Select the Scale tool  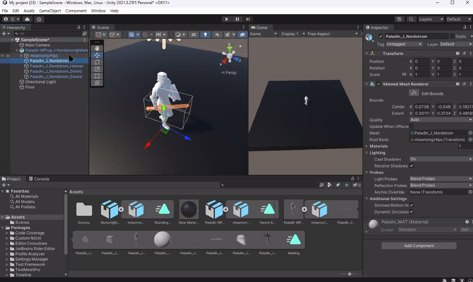click(97, 69)
